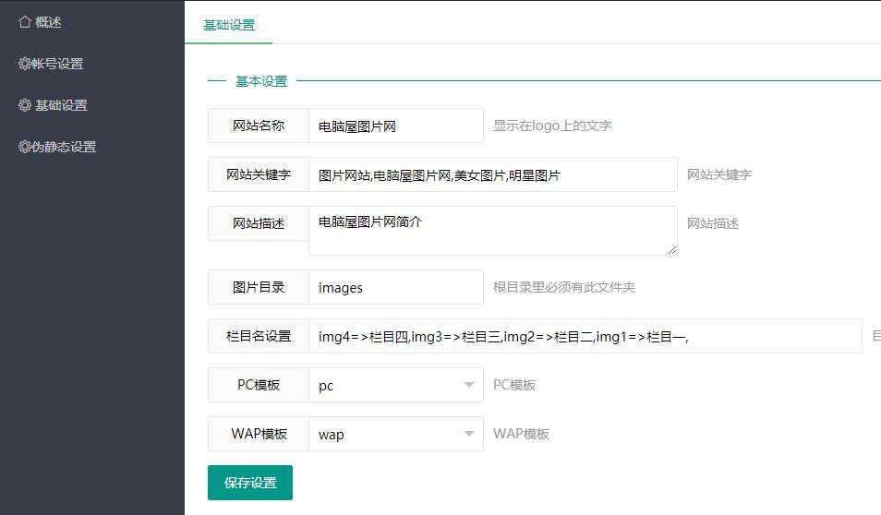Click the WAP模板 dropdown arrow

[469, 434]
